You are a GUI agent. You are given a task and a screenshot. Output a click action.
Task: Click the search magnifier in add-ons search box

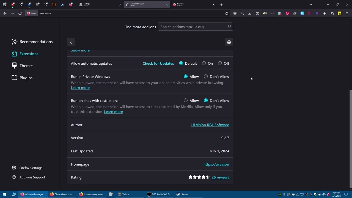pyautogui.click(x=229, y=27)
